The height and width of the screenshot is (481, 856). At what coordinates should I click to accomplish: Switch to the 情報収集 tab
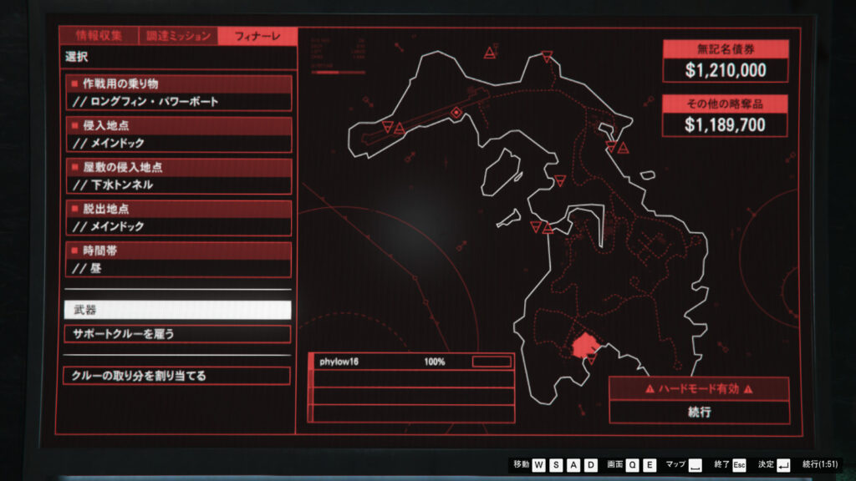click(x=99, y=36)
